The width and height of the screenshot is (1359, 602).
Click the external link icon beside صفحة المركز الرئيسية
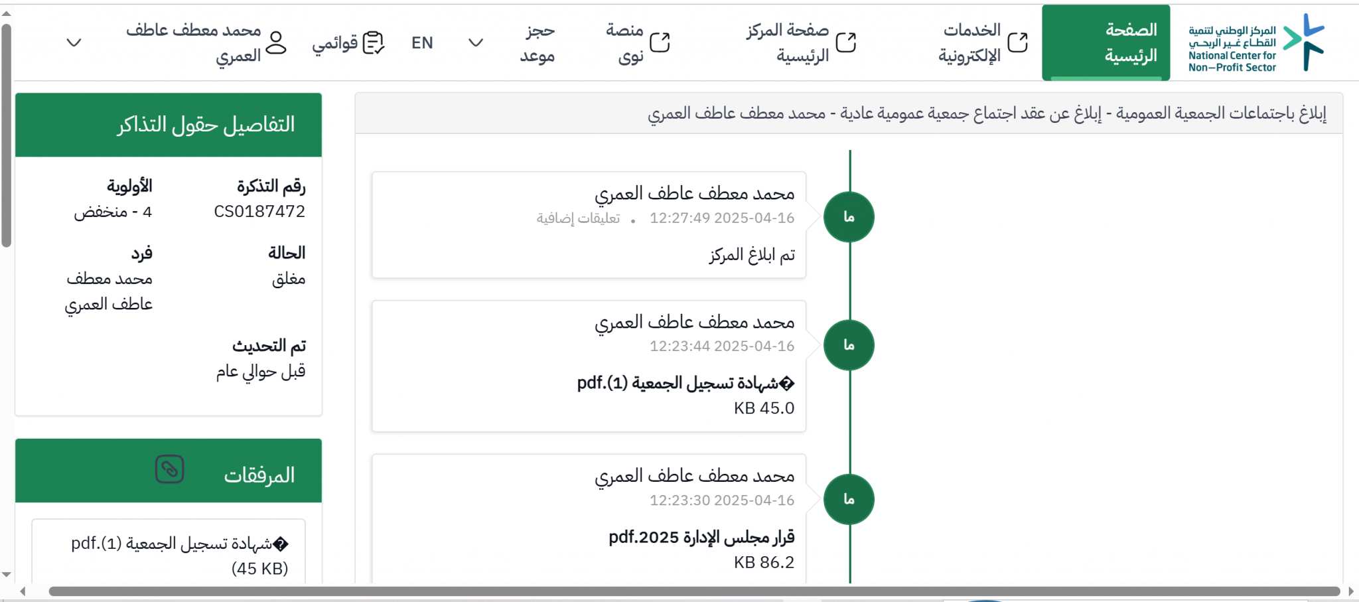[x=845, y=42]
